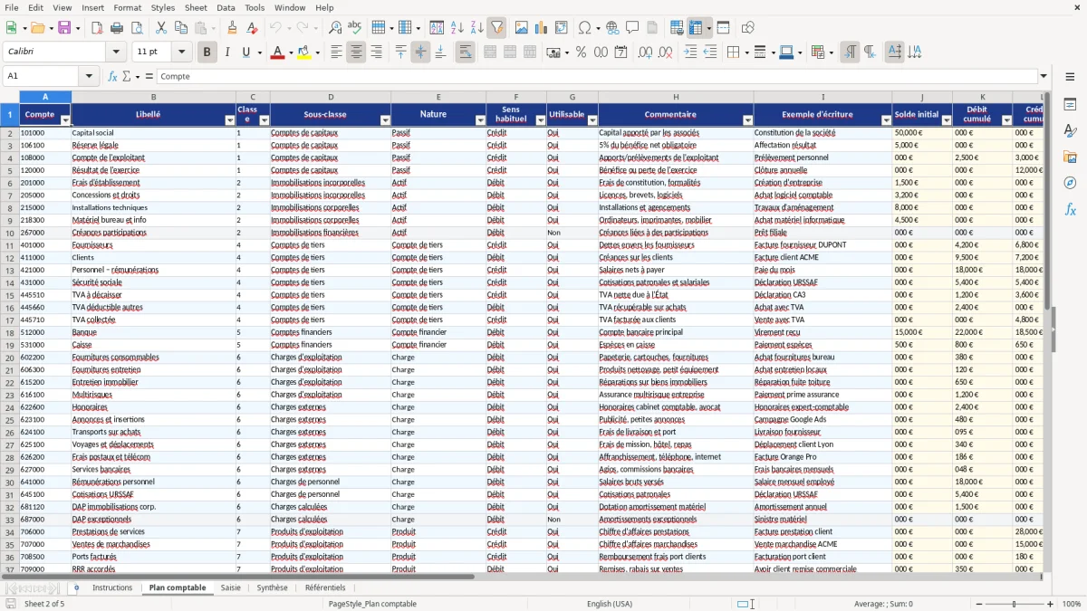Toggle the AutoFilter funnel button

click(497, 28)
